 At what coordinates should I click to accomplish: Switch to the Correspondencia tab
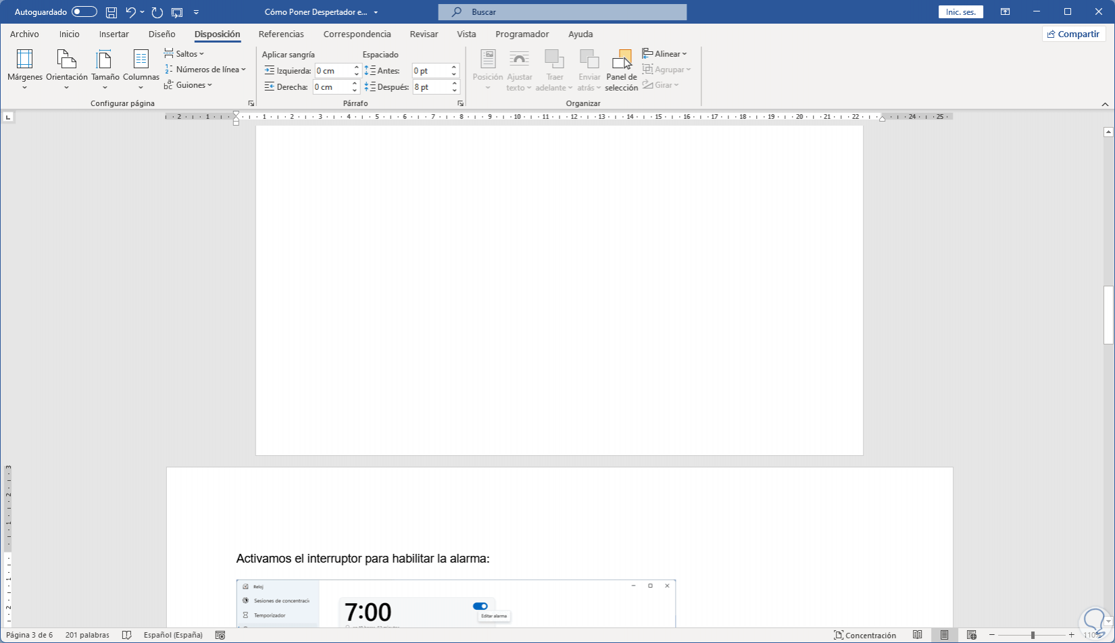(357, 34)
